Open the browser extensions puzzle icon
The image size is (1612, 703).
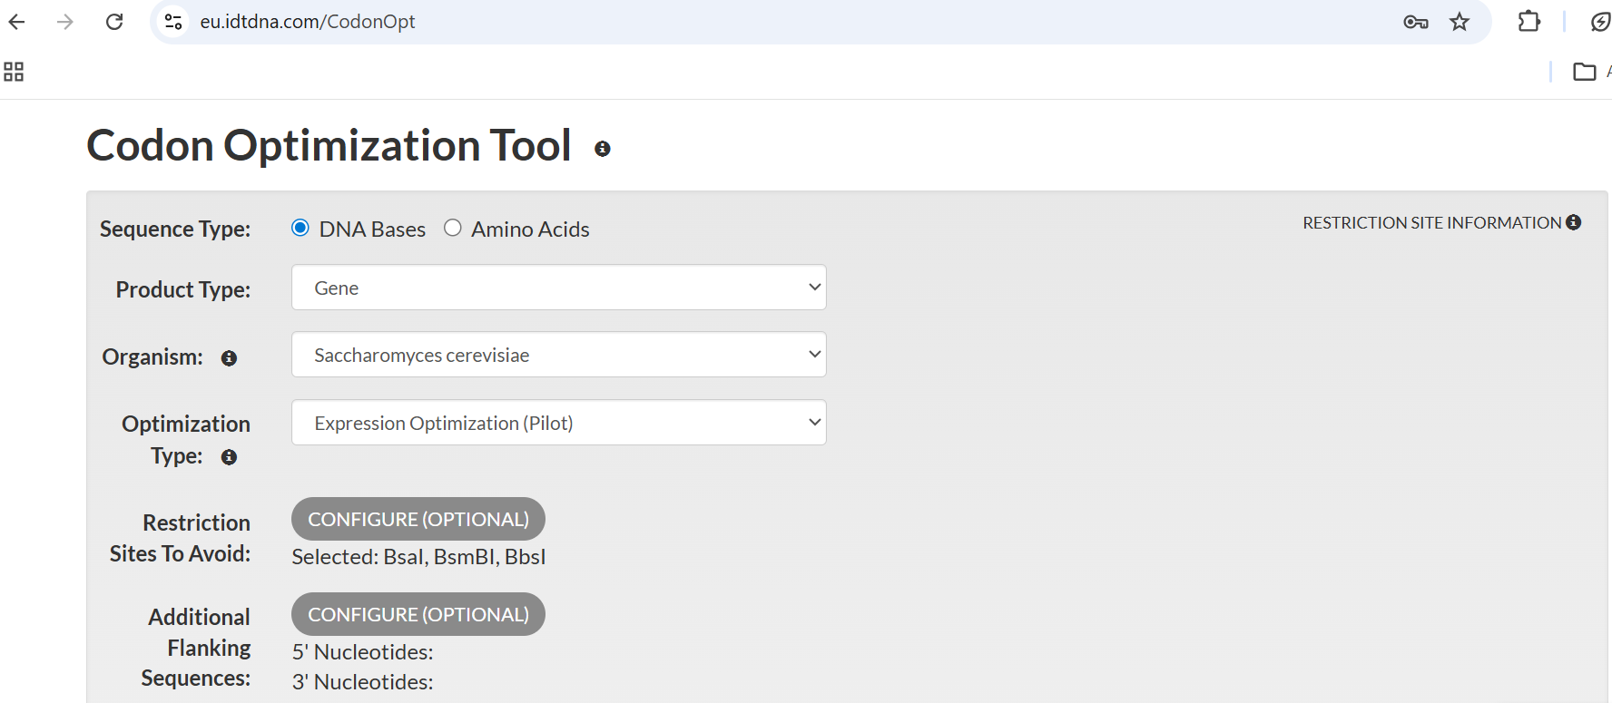[1529, 21]
